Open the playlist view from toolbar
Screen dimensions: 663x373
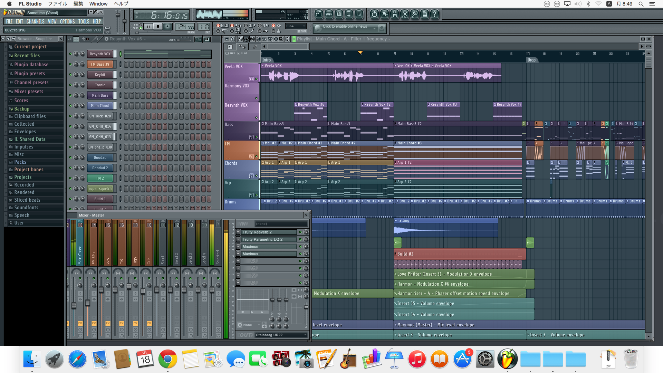click(319, 14)
